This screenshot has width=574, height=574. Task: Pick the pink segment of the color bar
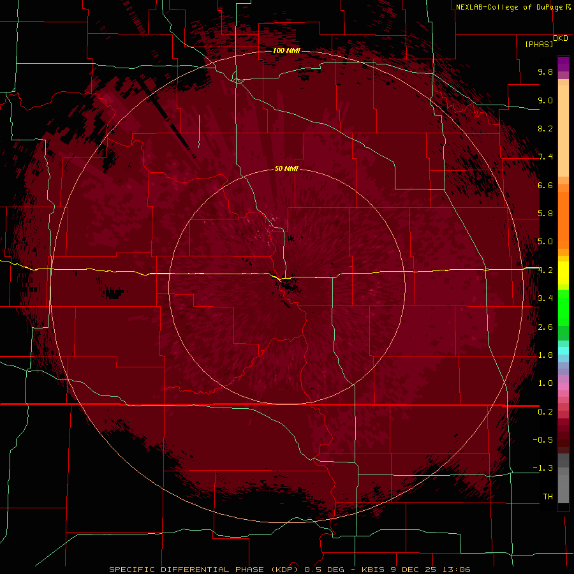pyautogui.click(x=563, y=386)
